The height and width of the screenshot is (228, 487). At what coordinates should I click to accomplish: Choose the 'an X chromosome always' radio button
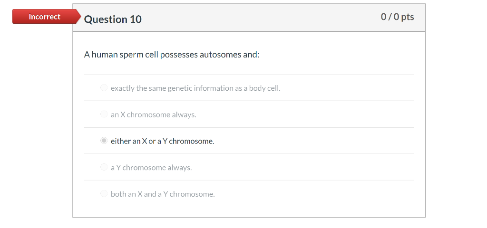pos(104,114)
